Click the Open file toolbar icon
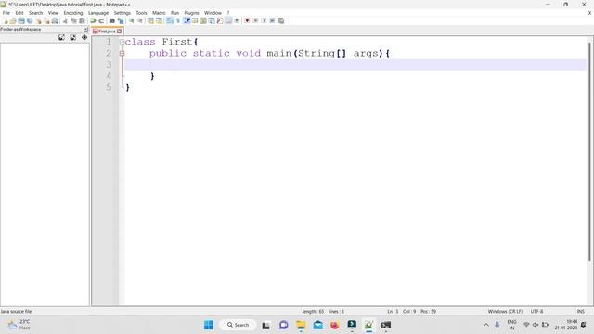The image size is (594, 334). (x=13, y=20)
